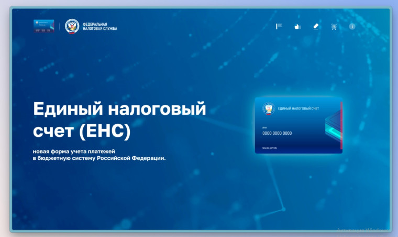
Task: Click the Federal Tax Service emblem logo
Action: (x=72, y=26)
